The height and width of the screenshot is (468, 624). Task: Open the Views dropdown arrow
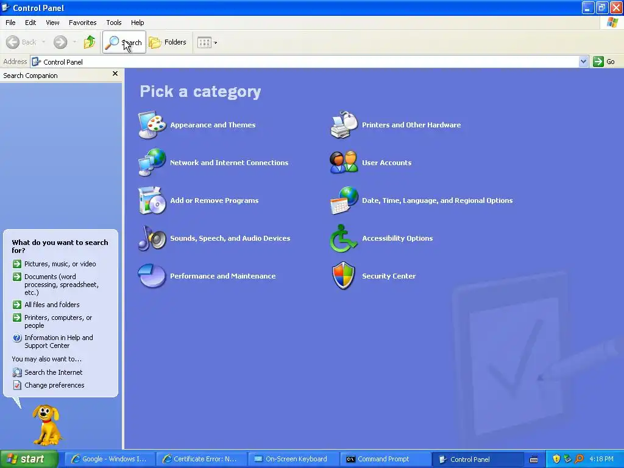[x=216, y=43]
